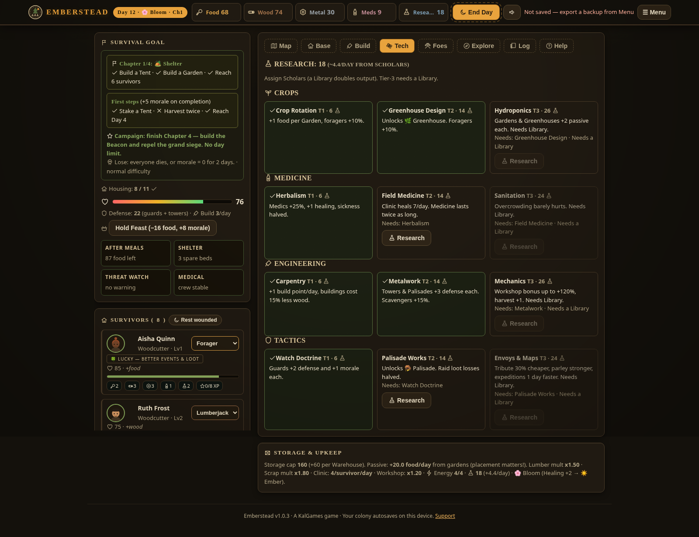Click the Support link in footer
Viewport: 699px width, 537px height.
tap(445, 516)
